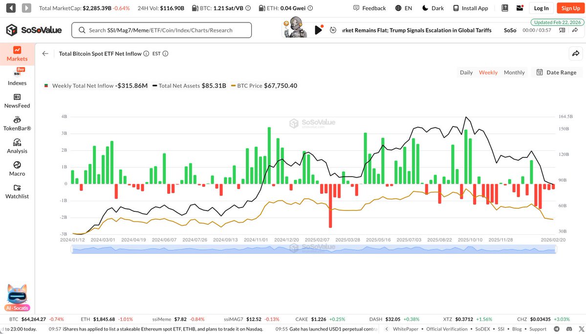The width and height of the screenshot is (586, 334).
Task: Switch to Monthly view
Action: pos(514,72)
